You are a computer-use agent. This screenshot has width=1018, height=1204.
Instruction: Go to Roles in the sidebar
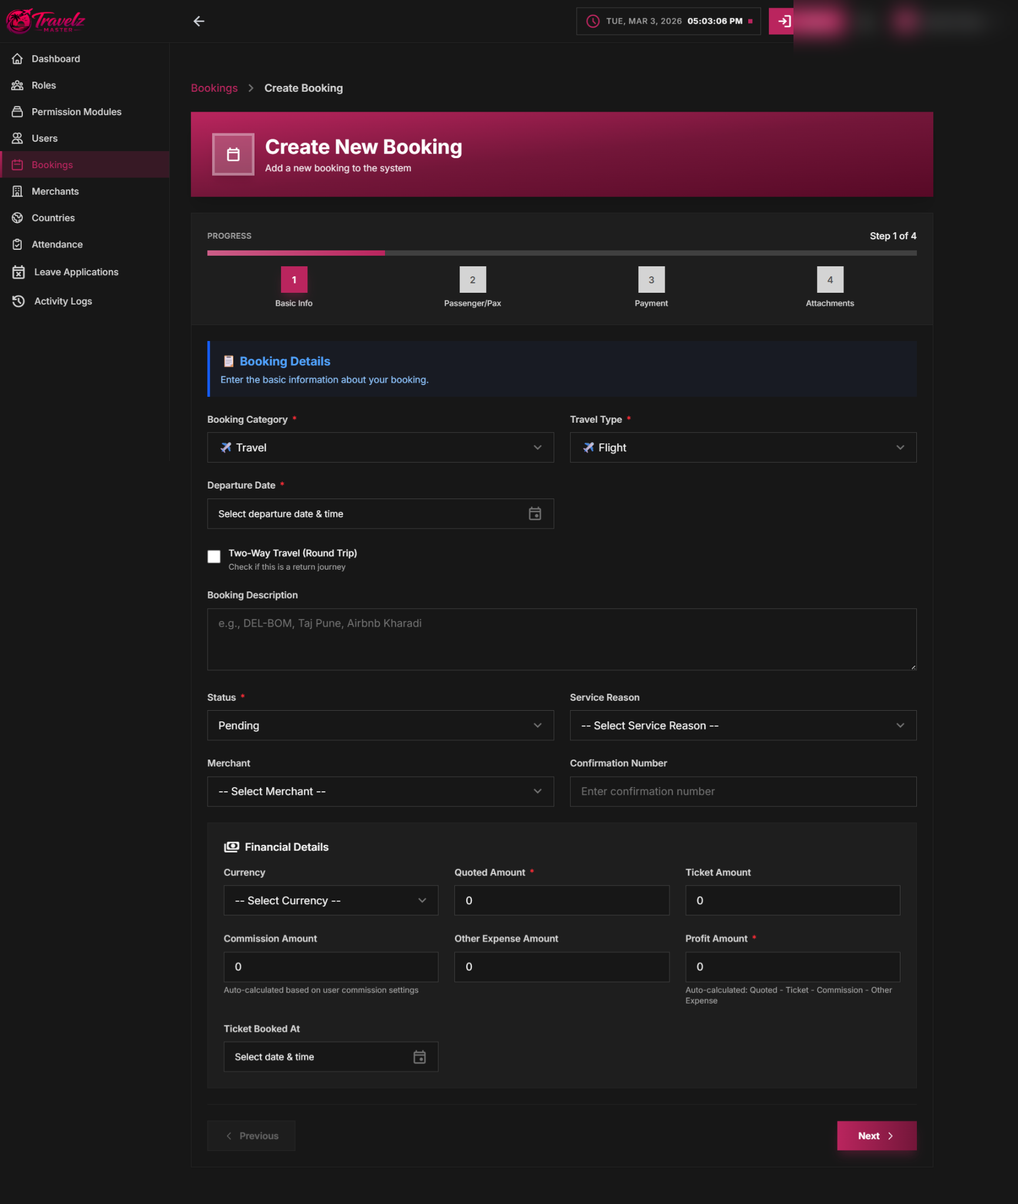pos(85,85)
